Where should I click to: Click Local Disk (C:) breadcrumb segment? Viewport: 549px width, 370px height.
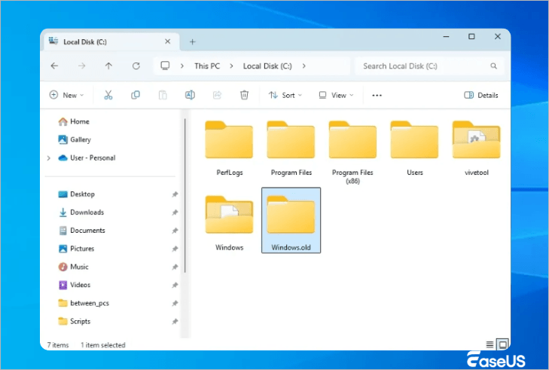267,66
